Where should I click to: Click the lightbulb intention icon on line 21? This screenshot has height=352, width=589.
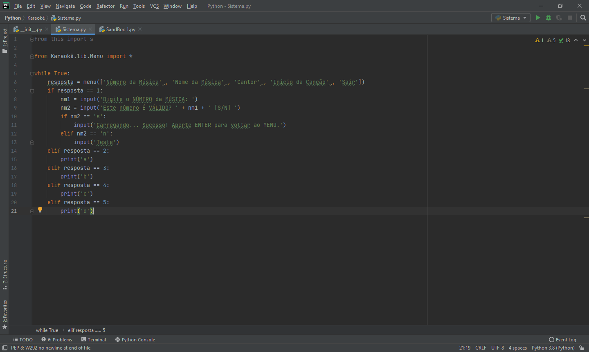(x=40, y=210)
